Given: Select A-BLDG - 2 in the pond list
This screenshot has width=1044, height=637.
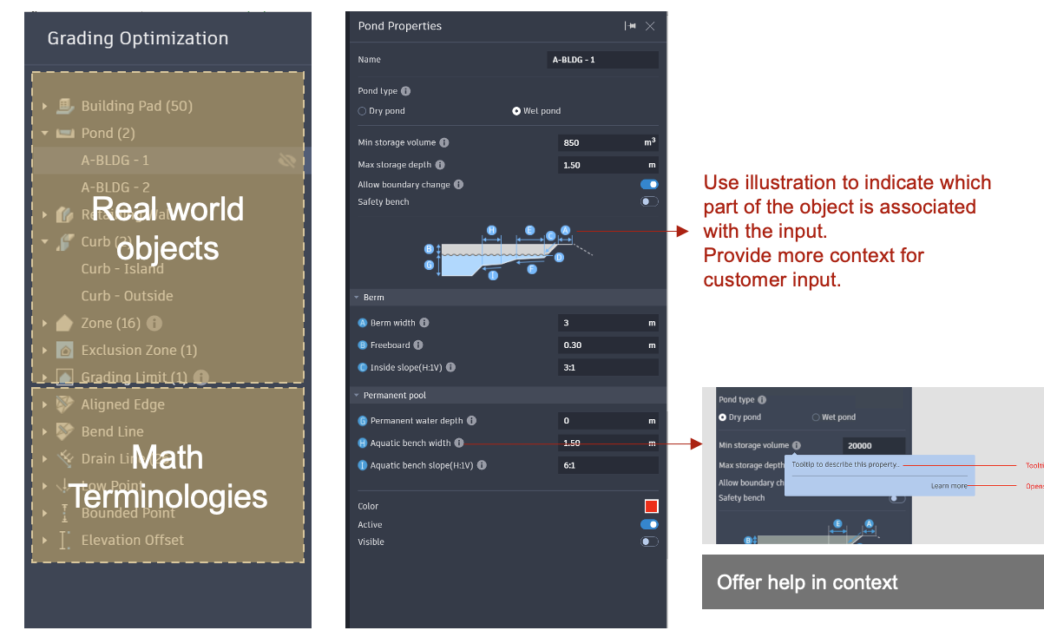Looking at the screenshot, I should [x=115, y=187].
